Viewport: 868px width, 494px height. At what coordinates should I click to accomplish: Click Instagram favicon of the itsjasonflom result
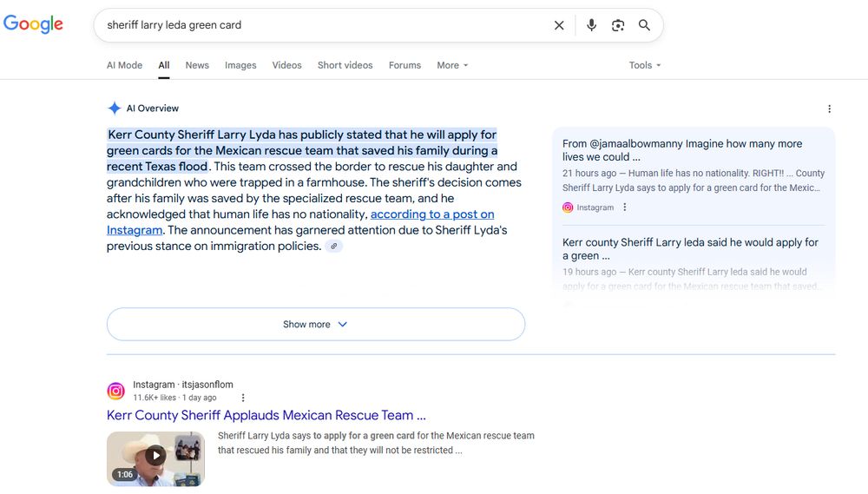click(x=115, y=391)
